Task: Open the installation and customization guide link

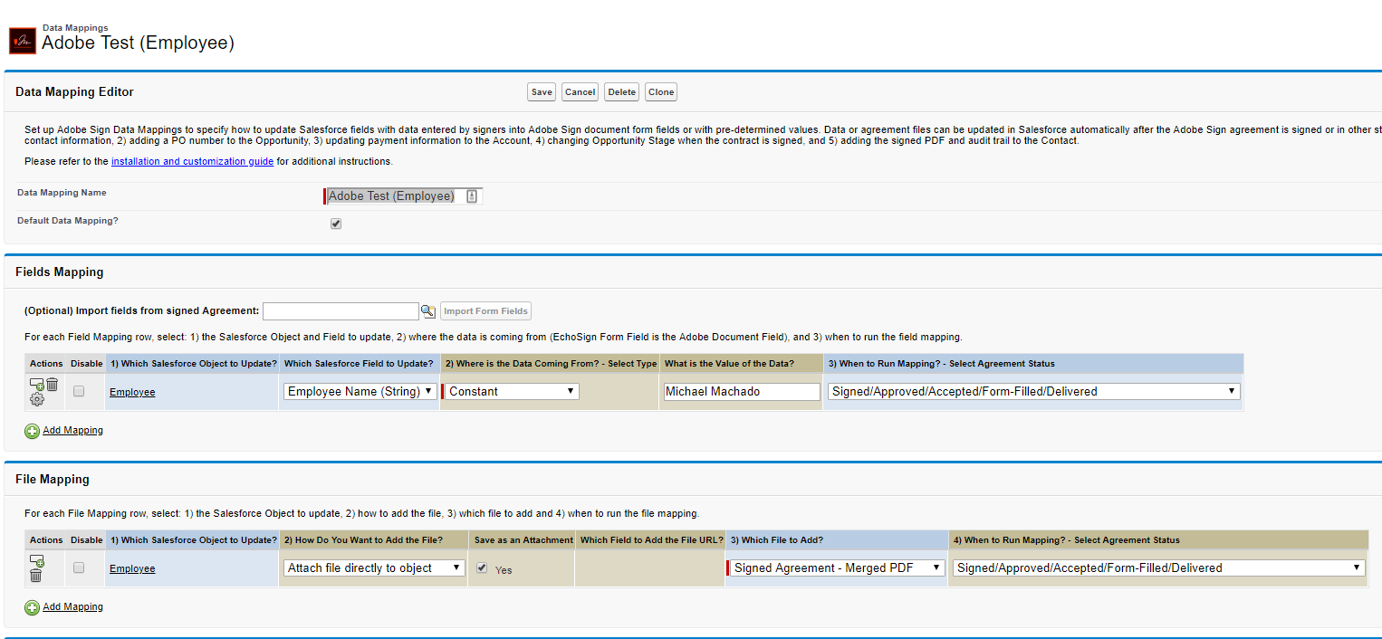Action: pyautogui.click(x=192, y=161)
